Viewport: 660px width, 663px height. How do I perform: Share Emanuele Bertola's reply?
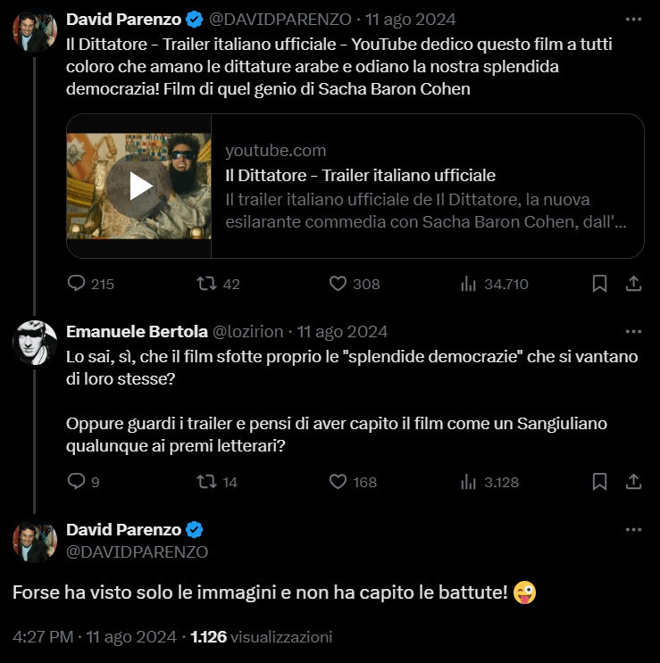[633, 482]
